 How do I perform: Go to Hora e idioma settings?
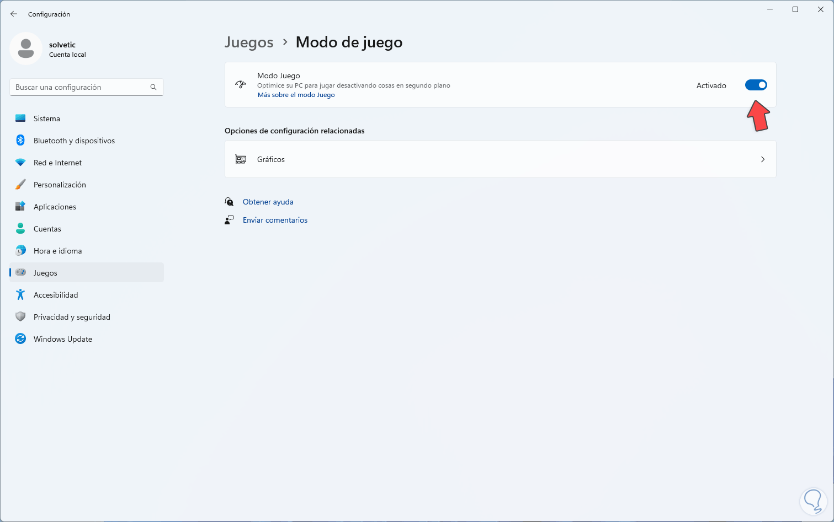click(57, 251)
